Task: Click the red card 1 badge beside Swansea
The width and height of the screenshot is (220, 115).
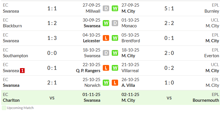Action: 22,71
